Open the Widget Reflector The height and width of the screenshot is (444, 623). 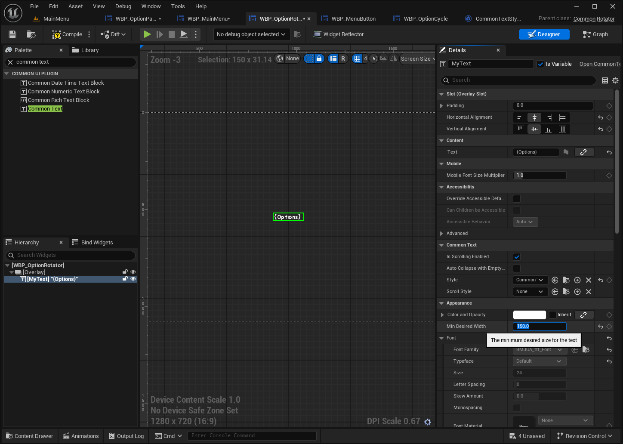(339, 34)
